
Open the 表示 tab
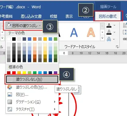tap(69, 16)
